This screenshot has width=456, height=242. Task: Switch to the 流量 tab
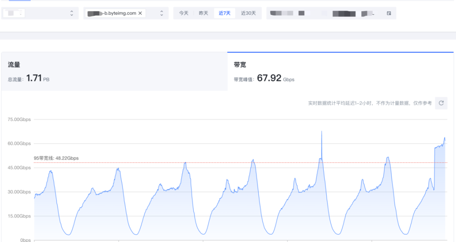[114, 72]
